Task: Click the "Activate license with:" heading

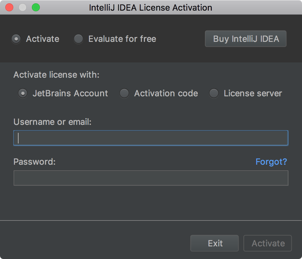Action: tap(56, 75)
